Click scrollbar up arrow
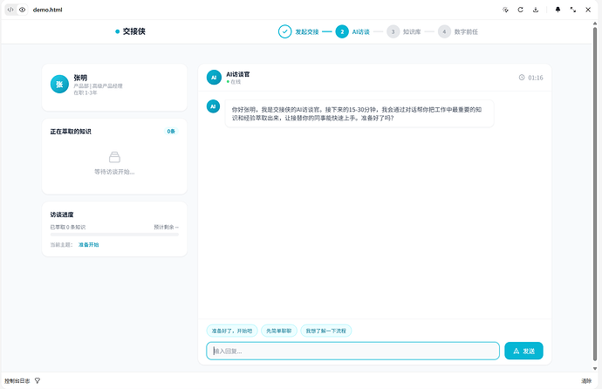 point(595,24)
